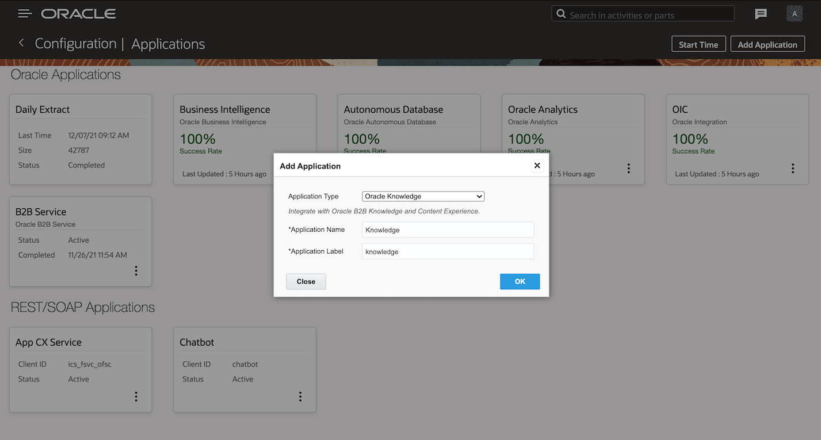This screenshot has width=821, height=440.
Task: Open B2B Service card three-dot menu
Action: point(136,271)
